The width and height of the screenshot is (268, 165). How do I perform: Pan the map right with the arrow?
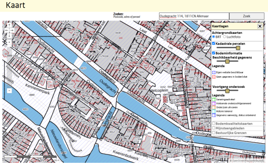click(12, 30)
